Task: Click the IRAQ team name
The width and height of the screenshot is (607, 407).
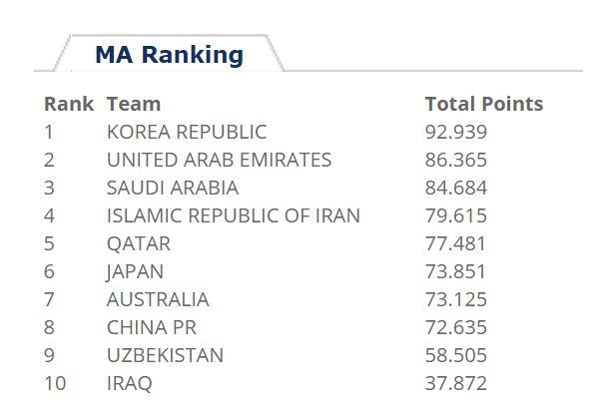Action: [x=130, y=384]
